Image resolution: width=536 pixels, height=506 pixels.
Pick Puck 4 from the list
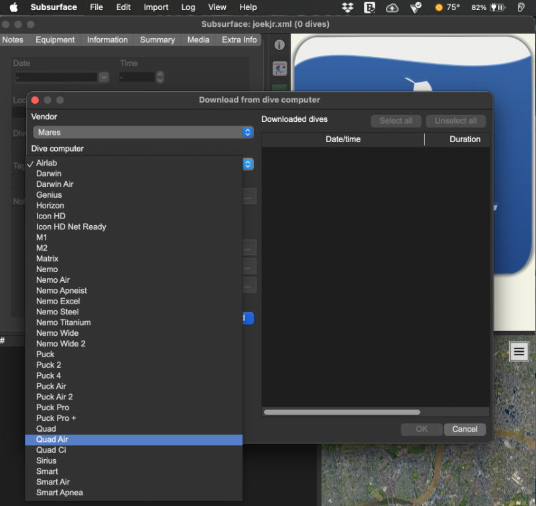pos(133,375)
